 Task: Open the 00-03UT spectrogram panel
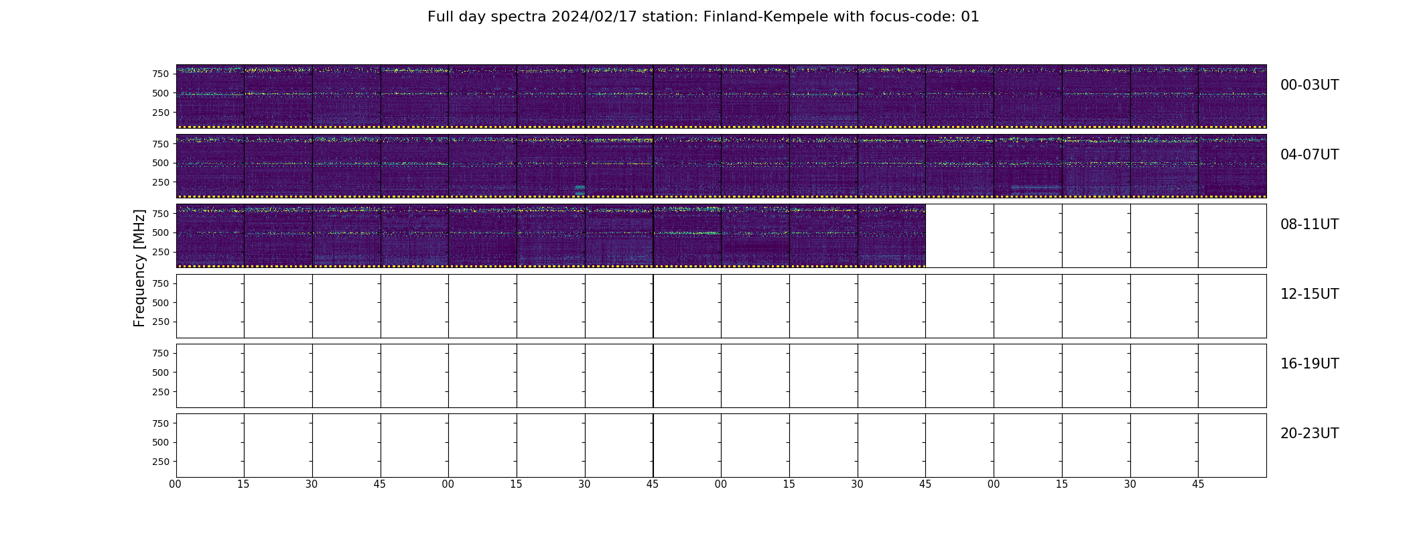tap(721, 96)
